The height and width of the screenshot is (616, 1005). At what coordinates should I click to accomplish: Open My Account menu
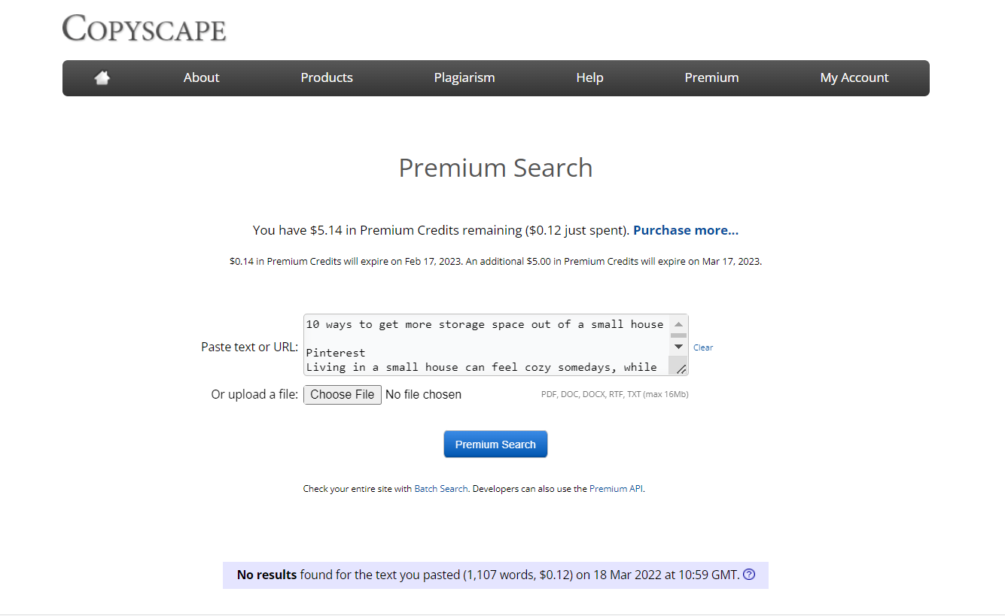854,77
